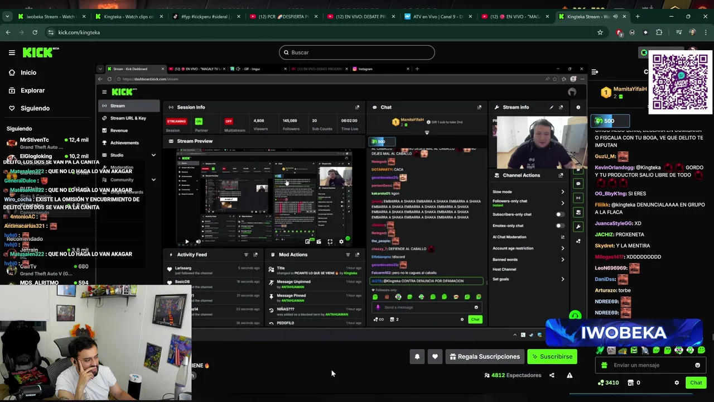This screenshot has height=402, width=714.
Task: Collapse the outer chat panel arrow
Action: pos(595,72)
